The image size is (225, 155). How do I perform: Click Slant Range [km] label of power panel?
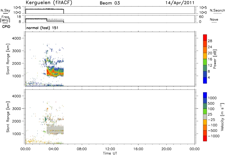click(8, 59)
